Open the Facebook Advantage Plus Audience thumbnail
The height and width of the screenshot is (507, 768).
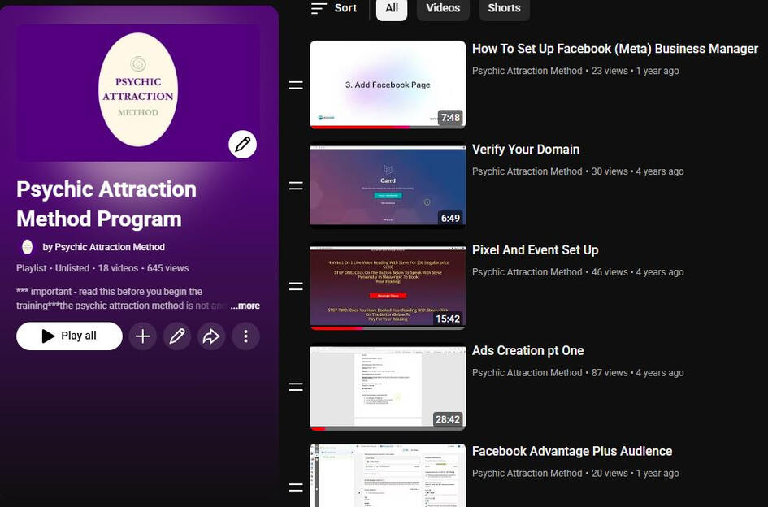(388, 475)
